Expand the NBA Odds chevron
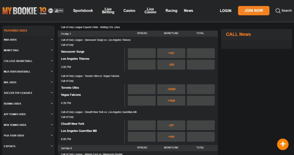Image resolution: width=294 pixels, height=155 pixels. (x=52, y=40)
